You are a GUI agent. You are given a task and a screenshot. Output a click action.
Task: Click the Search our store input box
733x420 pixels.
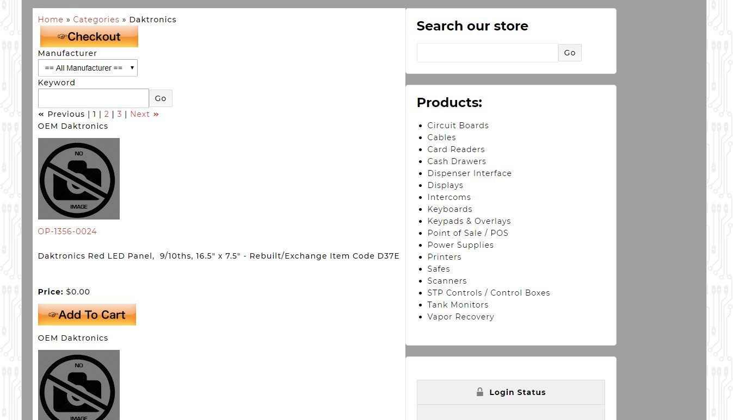click(x=487, y=53)
